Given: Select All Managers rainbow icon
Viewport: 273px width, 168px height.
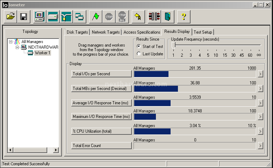Looking at the screenshot, I should pyautogui.click(x=17, y=42).
